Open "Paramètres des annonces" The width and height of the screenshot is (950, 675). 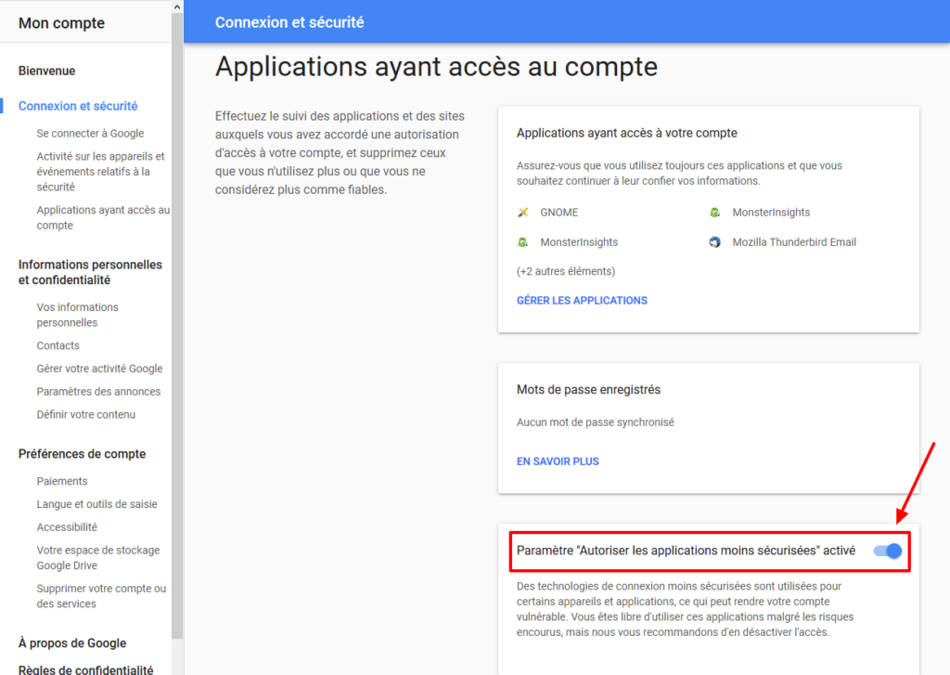[x=97, y=391]
